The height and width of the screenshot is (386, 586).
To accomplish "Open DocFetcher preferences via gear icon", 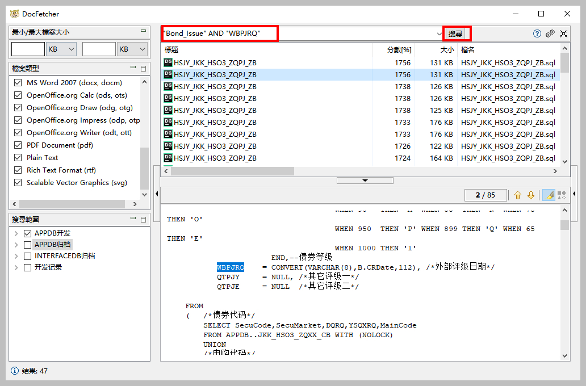I will tap(550, 33).
